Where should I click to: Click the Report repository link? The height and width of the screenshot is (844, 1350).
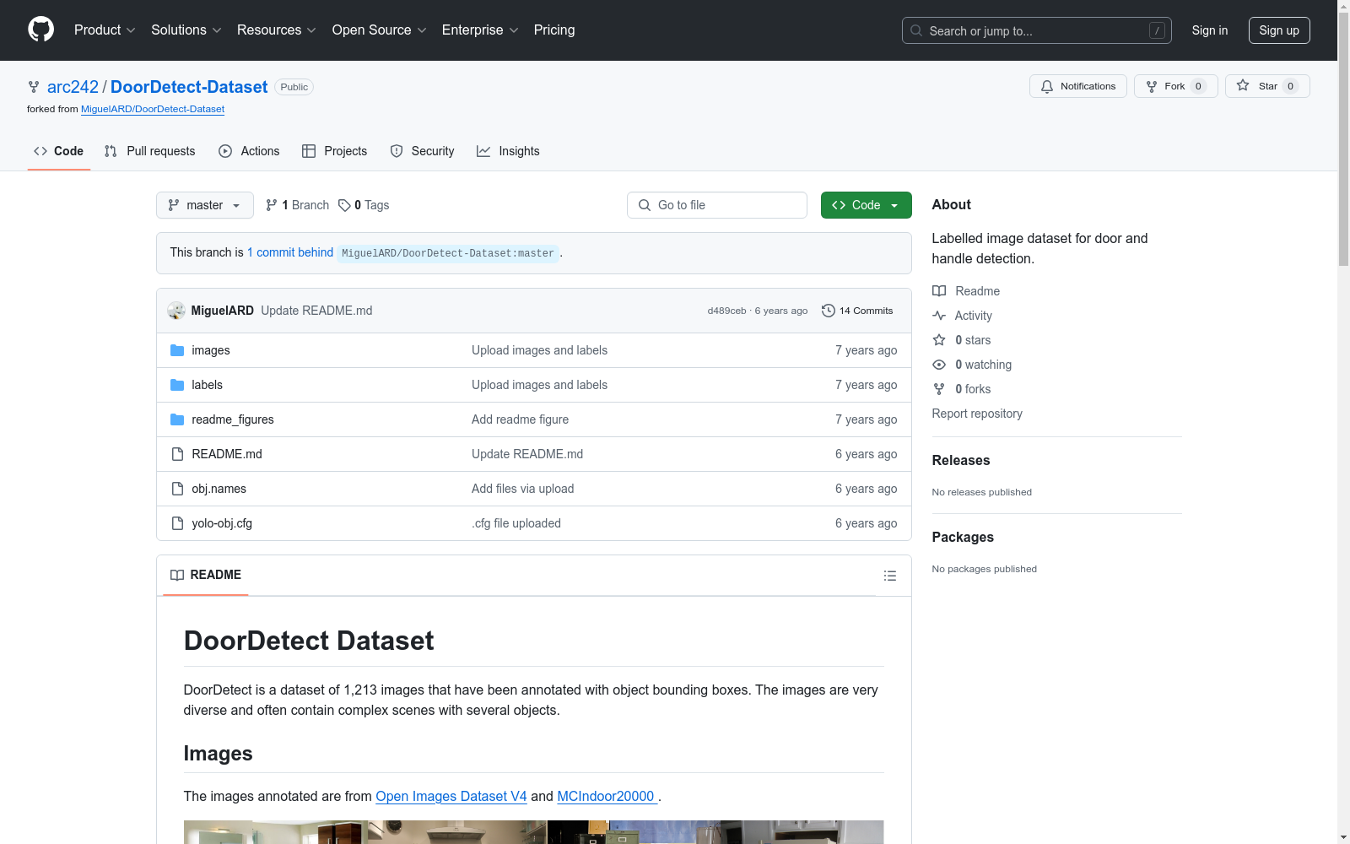[x=977, y=414]
